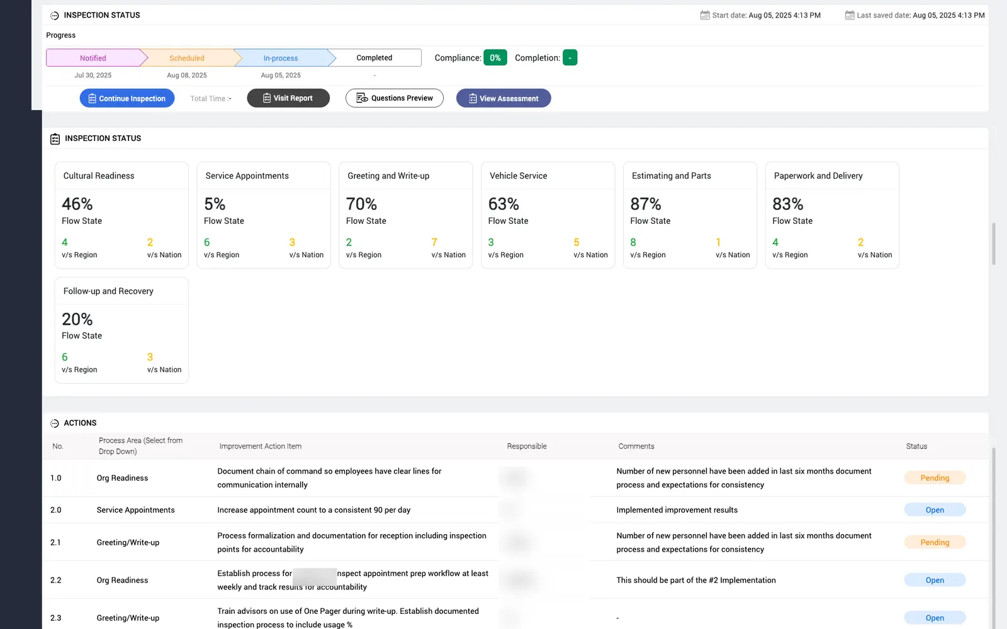The height and width of the screenshot is (629, 1007).
Task: Open the Service Appointments 5% card
Action: pyautogui.click(x=264, y=215)
